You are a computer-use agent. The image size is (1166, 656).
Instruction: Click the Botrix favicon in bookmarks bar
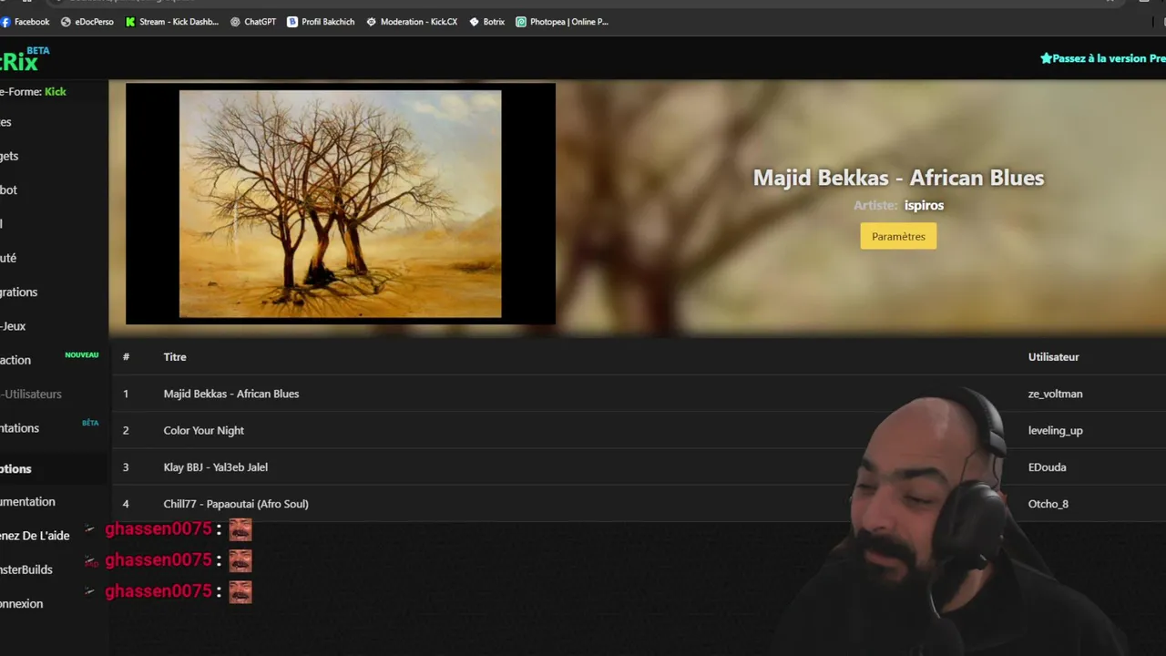pos(475,22)
